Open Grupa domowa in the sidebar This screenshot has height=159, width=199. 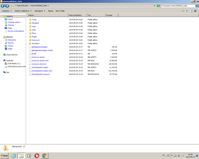tap(12, 55)
